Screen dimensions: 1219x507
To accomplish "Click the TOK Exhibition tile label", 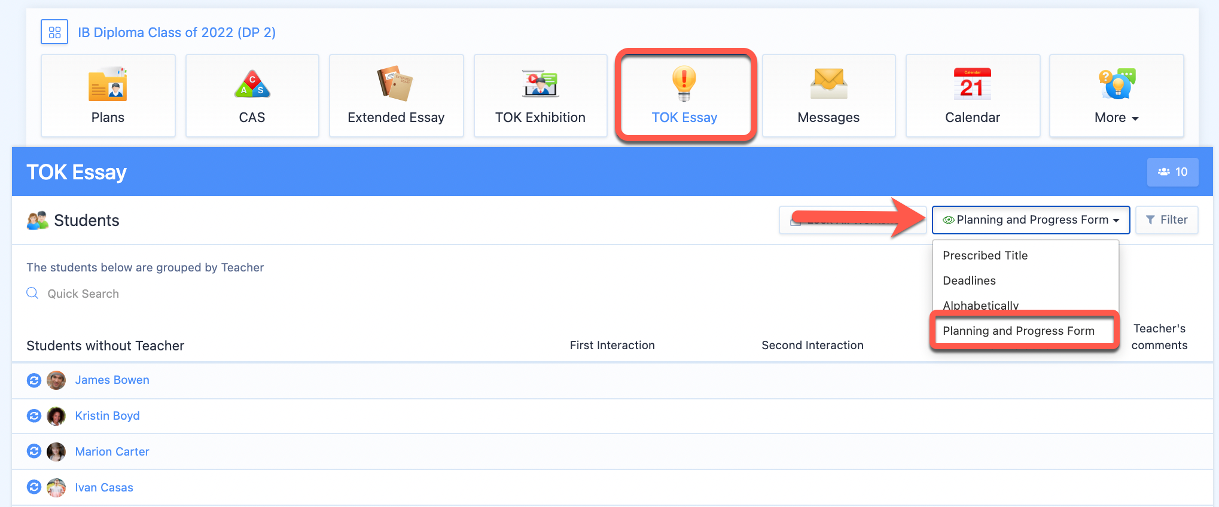I will click(540, 117).
